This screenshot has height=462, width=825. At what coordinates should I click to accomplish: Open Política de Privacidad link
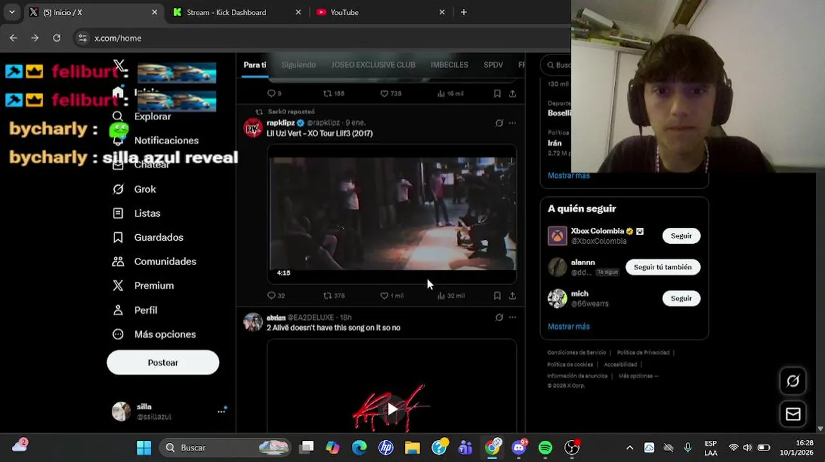click(x=643, y=352)
